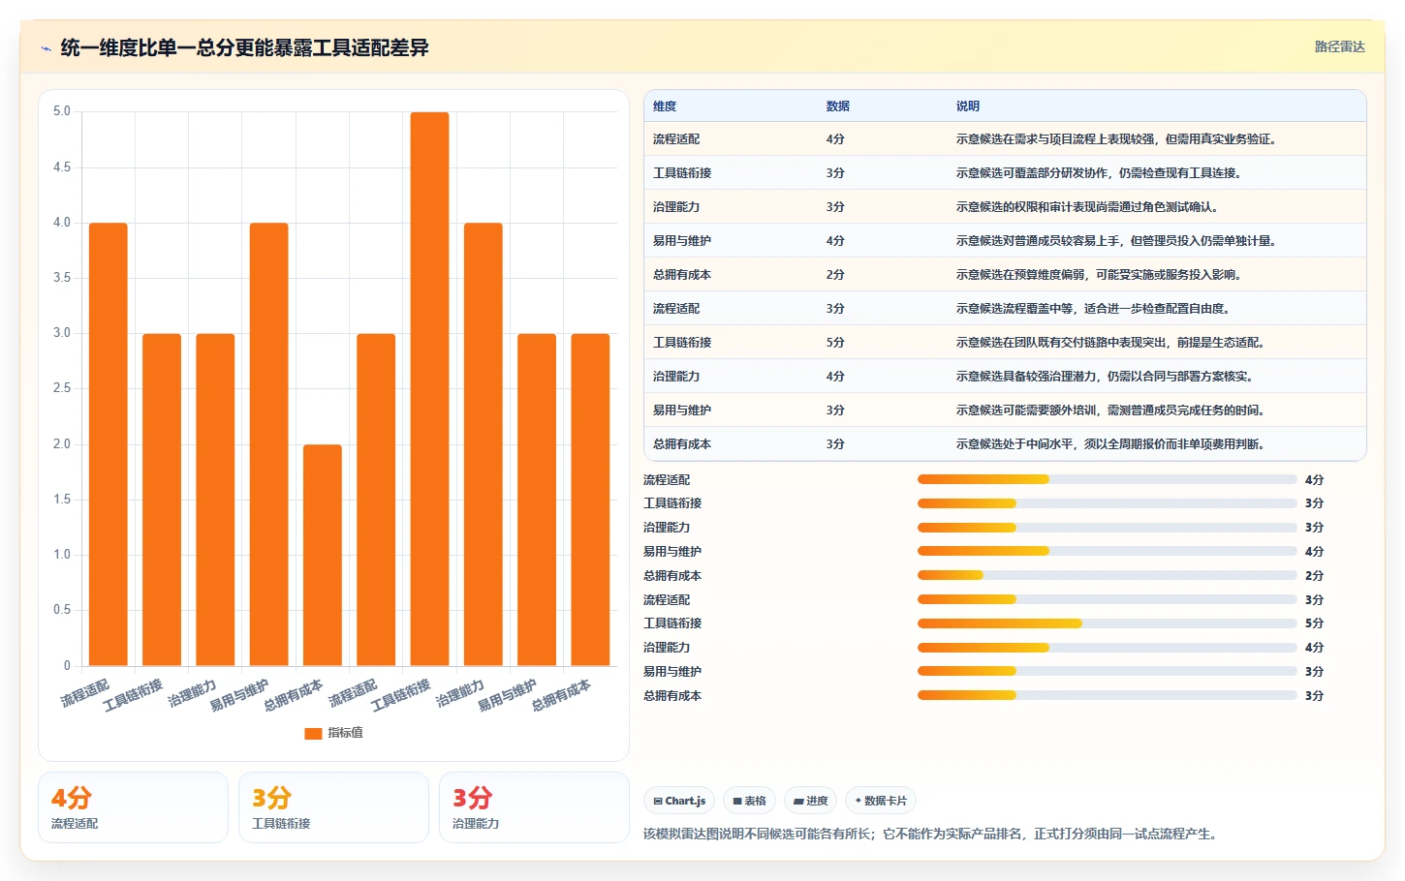Image resolution: width=1405 pixels, height=881 pixels.
Task: Click the 治理能力 chart bar with value 3
Action: pyautogui.click(x=215, y=500)
